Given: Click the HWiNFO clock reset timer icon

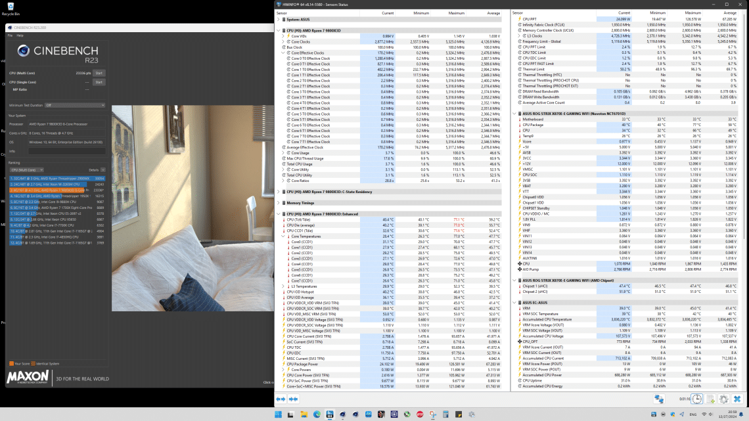Looking at the screenshot, I should pos(697,399).
